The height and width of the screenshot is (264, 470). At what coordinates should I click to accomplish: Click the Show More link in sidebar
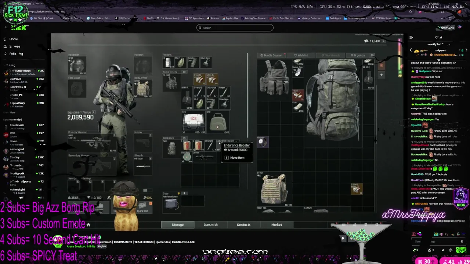[x=9, y=113]
